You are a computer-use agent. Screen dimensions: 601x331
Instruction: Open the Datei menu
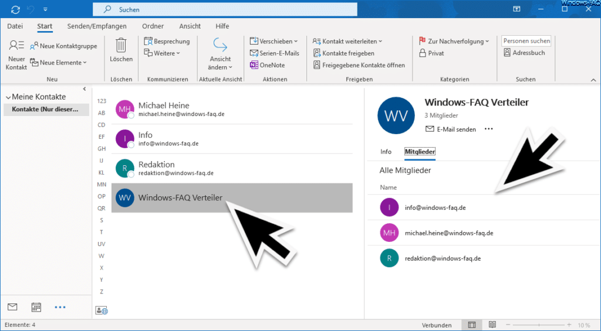[x=15, y=26]
